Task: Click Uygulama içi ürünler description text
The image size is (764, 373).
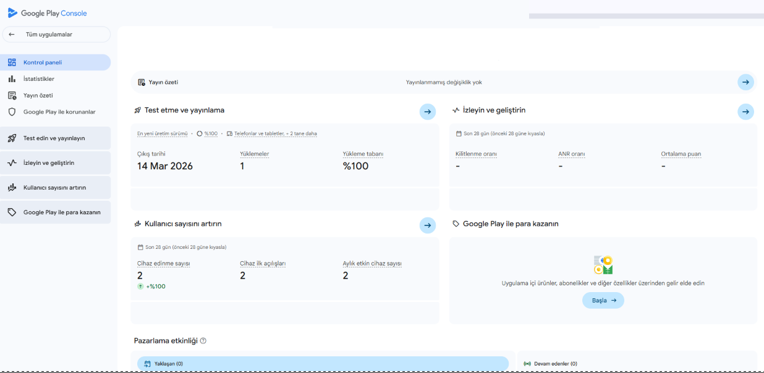Action: coord(603,283)
